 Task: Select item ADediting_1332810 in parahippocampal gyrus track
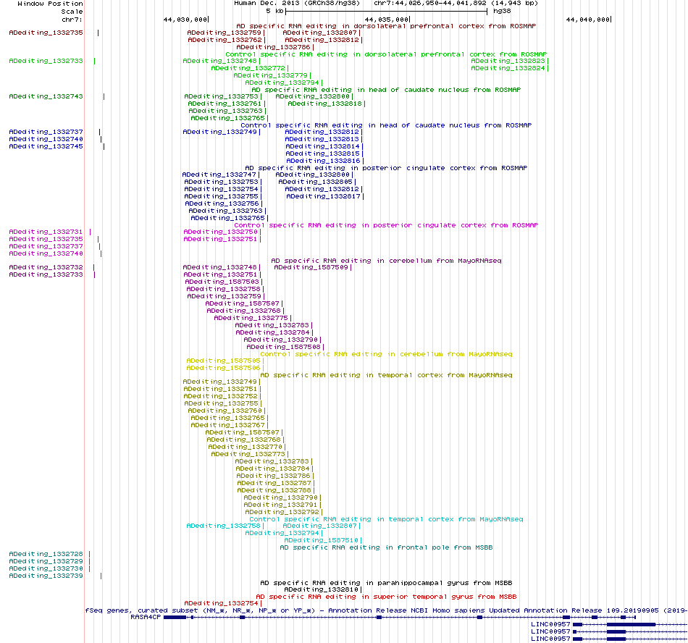point(322,590)
